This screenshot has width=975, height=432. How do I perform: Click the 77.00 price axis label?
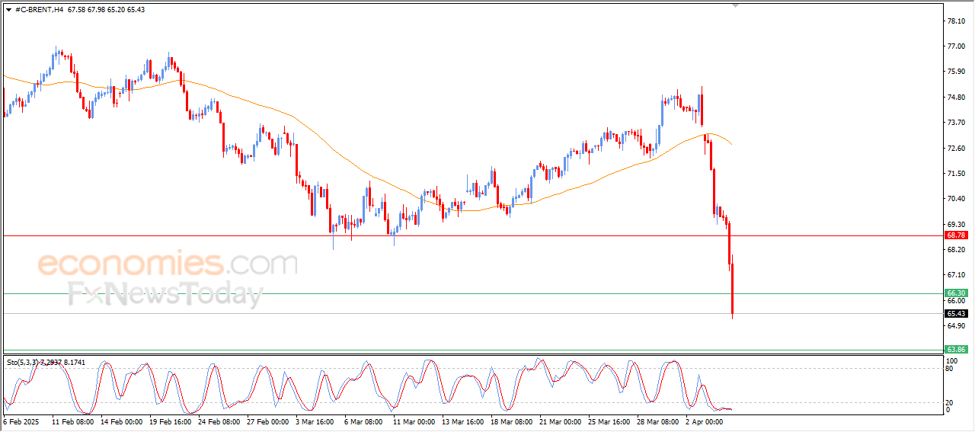point(956,46)
